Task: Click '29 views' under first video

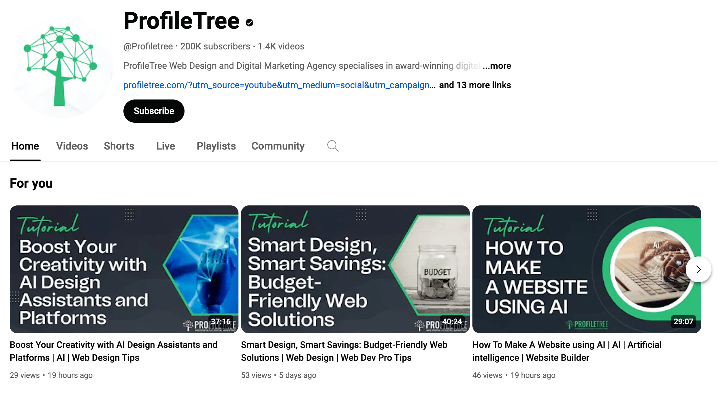Action: 25,375
